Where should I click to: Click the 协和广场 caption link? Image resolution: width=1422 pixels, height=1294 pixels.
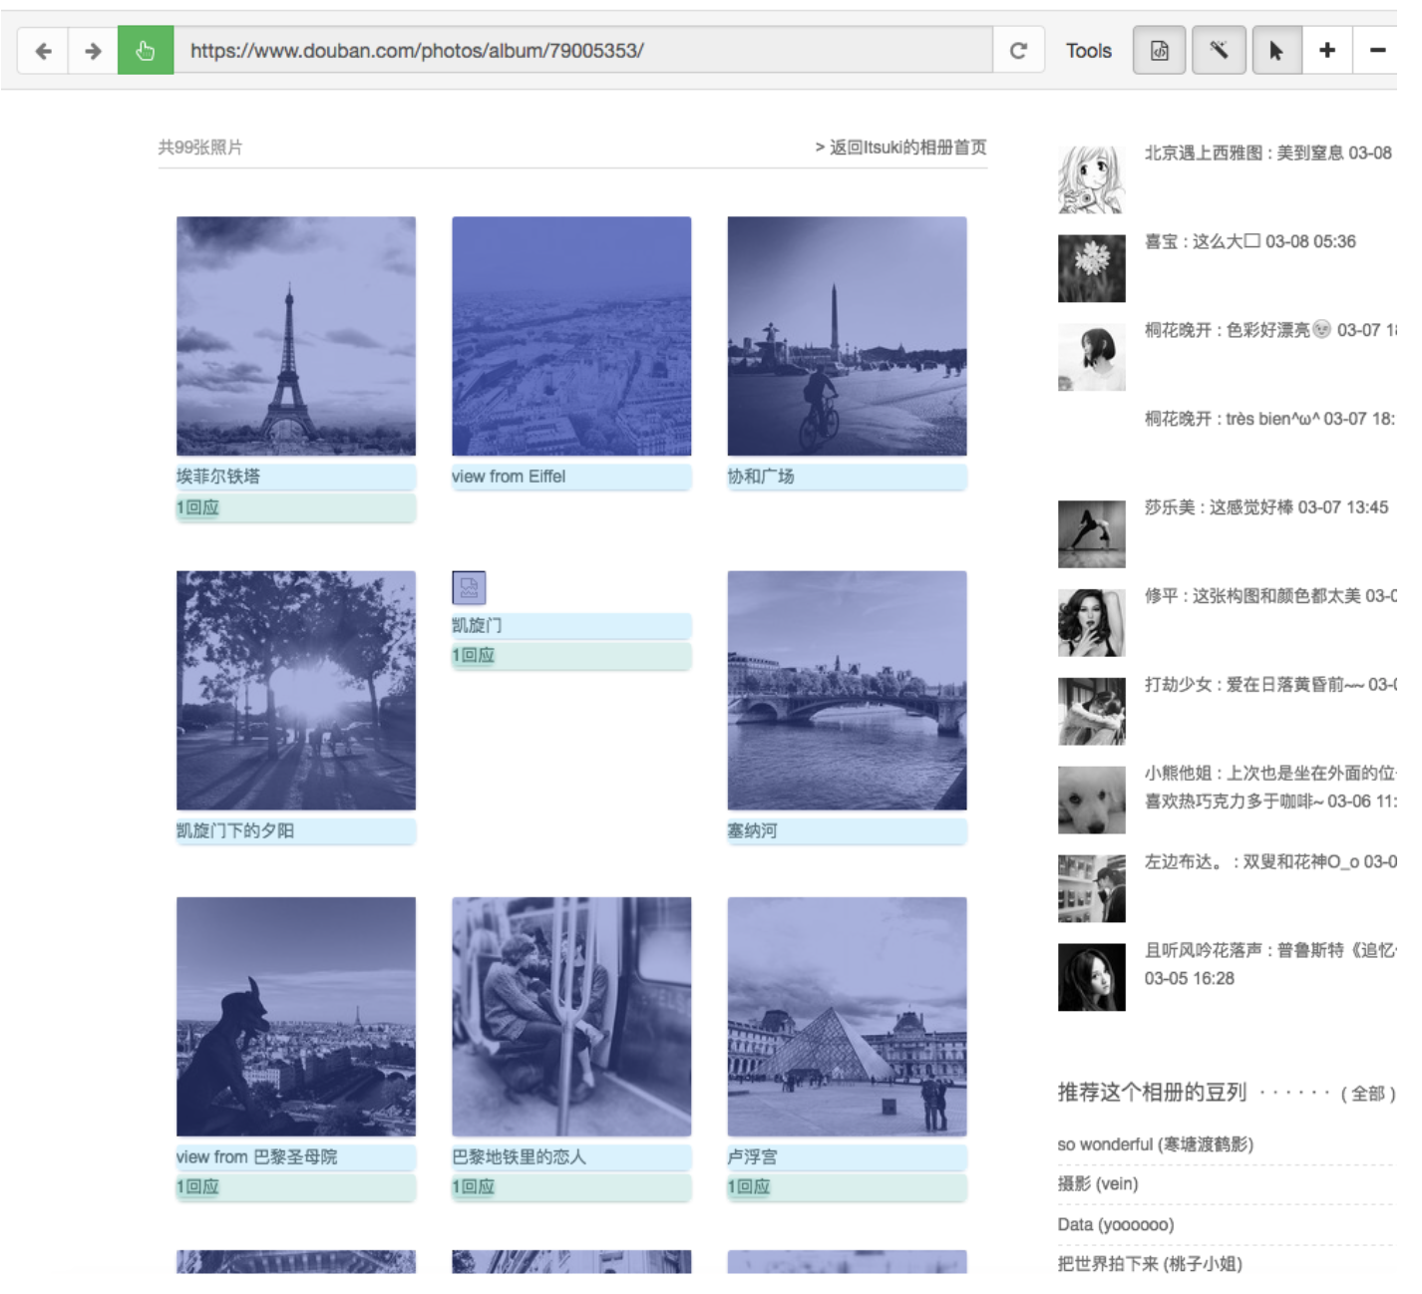tap(761, 477)
